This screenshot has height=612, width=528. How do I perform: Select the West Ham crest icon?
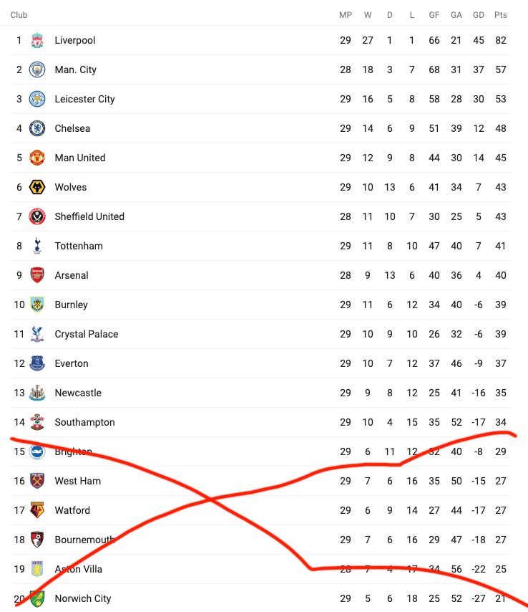[x=37, y=481]
